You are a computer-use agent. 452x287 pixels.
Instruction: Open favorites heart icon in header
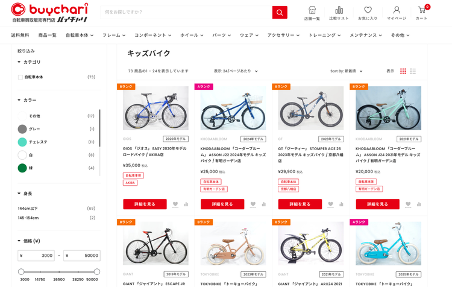pyautogui.click(x=368, y=10)
